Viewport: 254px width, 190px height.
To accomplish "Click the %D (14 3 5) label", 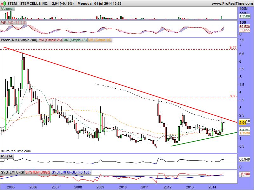I will coord(17,22).
